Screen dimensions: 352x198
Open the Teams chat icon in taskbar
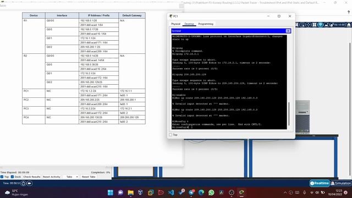(120, 193)
